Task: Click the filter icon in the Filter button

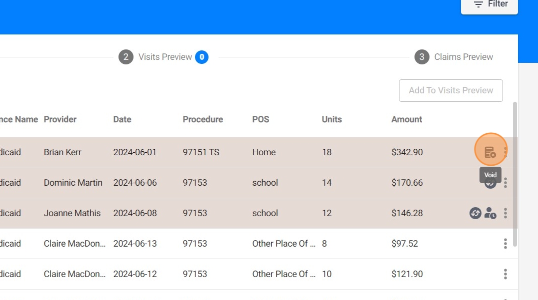Action: click(478, 4)
